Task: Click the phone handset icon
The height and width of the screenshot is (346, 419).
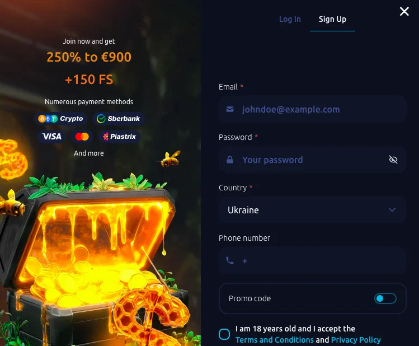Action: click(x=230, y=260)
